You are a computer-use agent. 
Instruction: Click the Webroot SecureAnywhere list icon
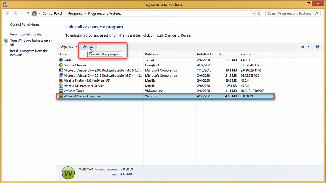pos(61,96)
